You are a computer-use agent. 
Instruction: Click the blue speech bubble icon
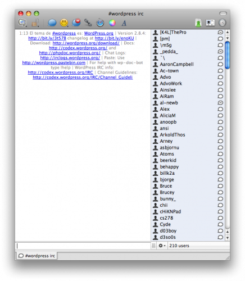[52, 23]
